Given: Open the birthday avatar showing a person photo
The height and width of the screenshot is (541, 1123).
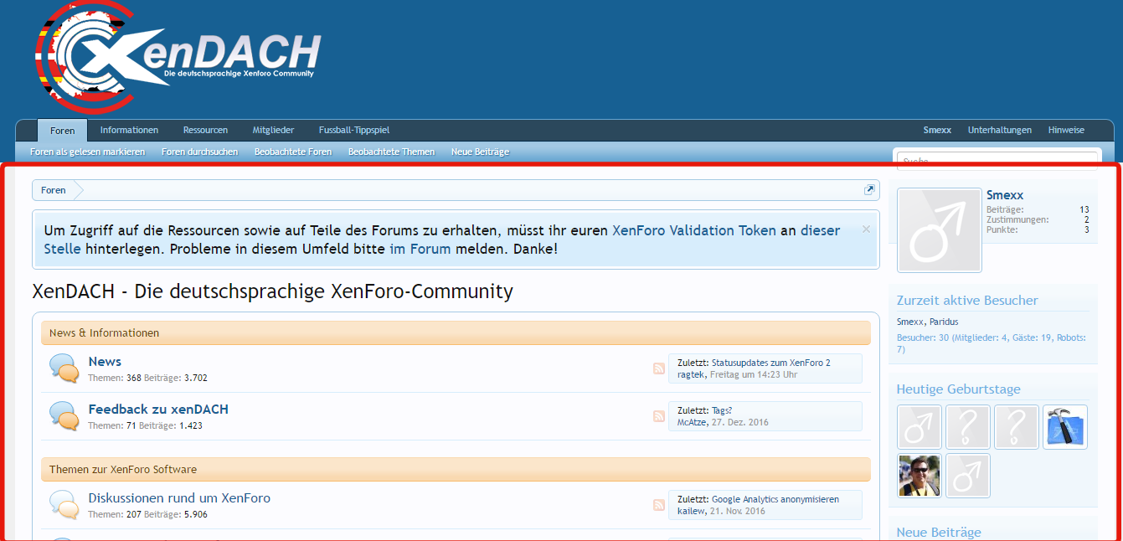Looking at the screenshot, I should pyautogui.click(x=920, y=476).
